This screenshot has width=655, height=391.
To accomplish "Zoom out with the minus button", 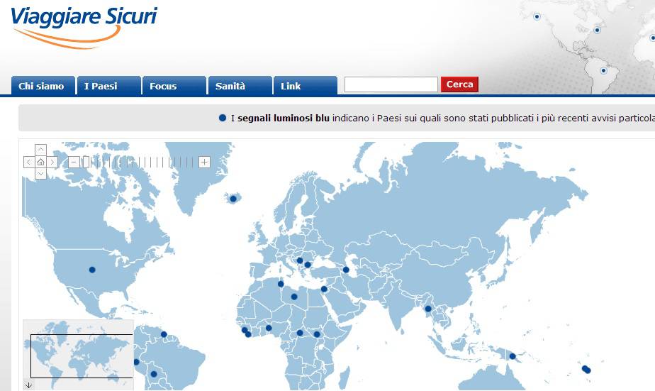I will click(x=73, y=162).
